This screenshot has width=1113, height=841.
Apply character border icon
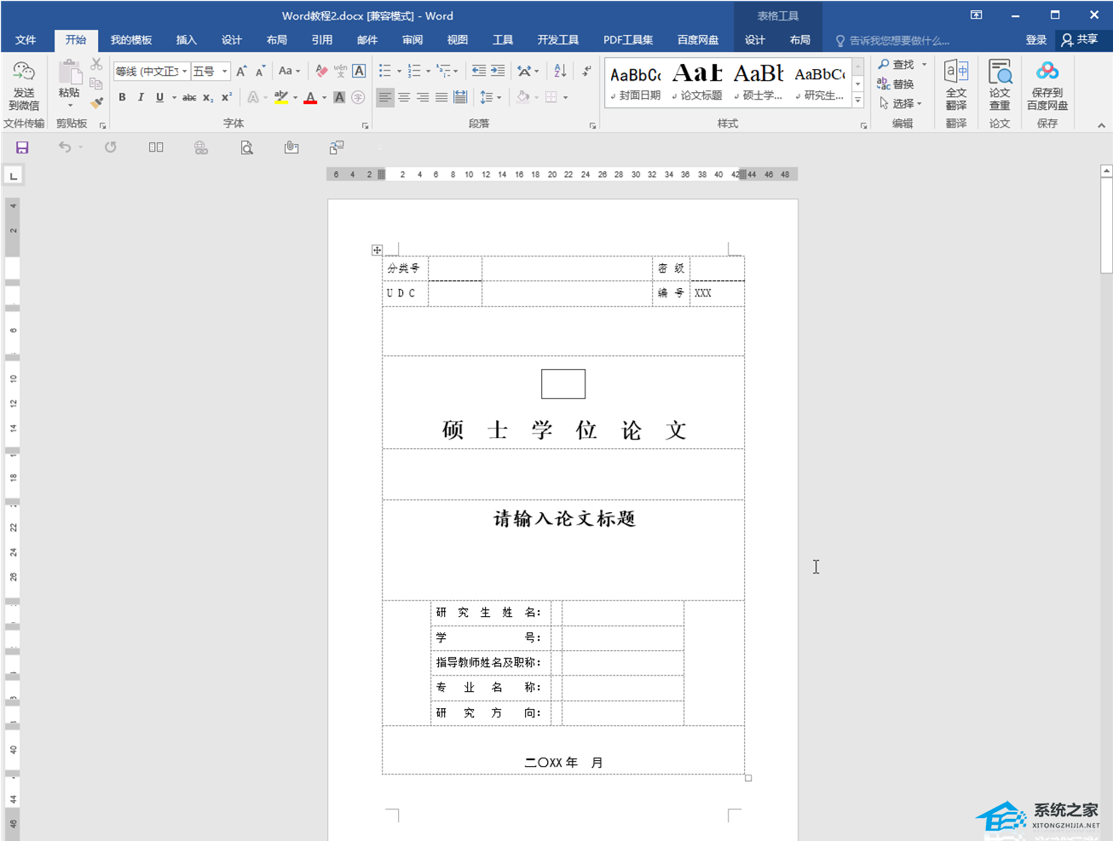pos(359,72)
